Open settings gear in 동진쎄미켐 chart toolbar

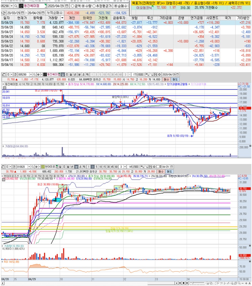point(159,75)
